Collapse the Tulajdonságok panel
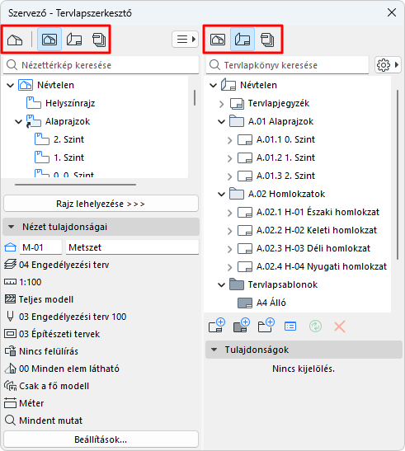Viewport: 405px width, 451px height. click(x=214, y=350)
